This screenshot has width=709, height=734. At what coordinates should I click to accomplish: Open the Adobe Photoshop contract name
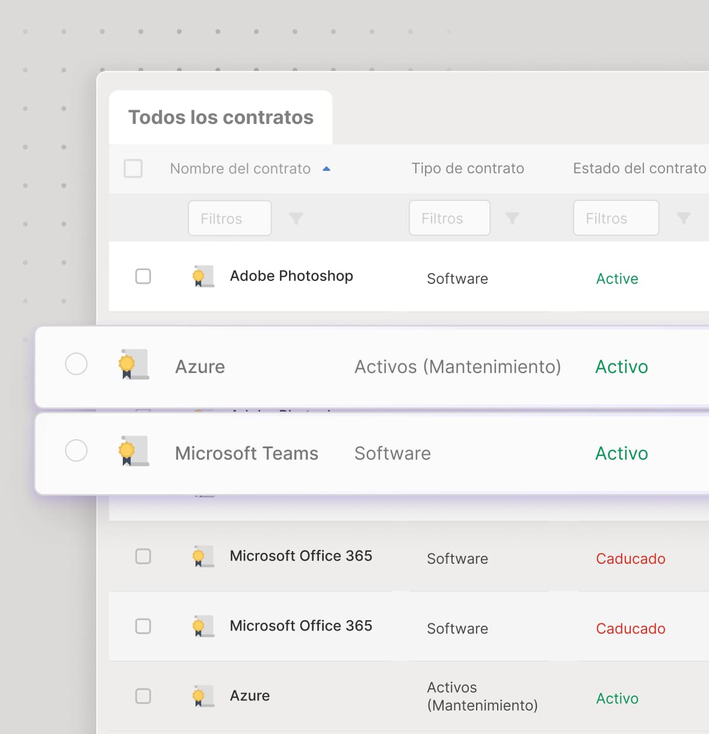point(291,276)
